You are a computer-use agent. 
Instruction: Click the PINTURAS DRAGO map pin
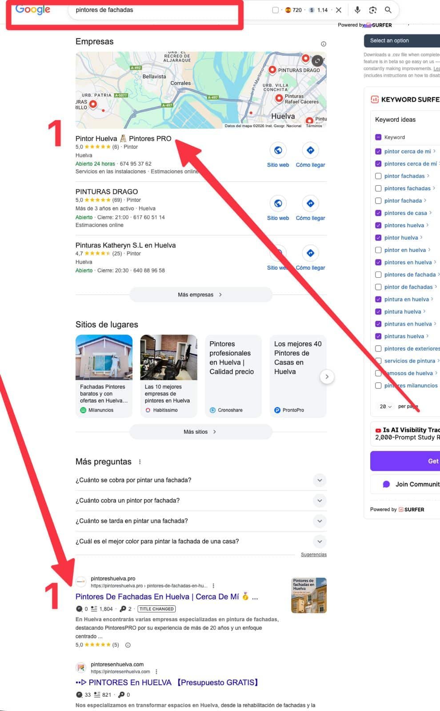(272, 70)
